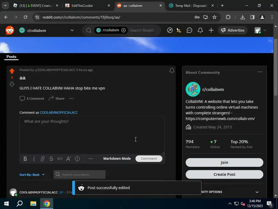
Task: Go back in the browser
Action: point(6,17)
